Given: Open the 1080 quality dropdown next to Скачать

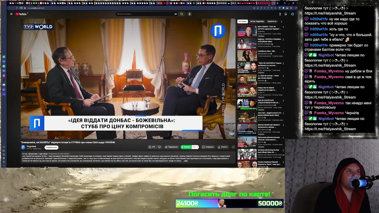Looking at the screenshot, I should pos(195,147).
